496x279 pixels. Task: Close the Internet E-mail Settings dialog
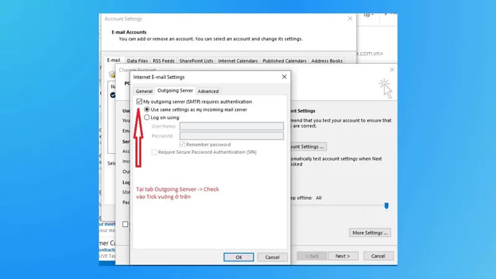(x=284, y=77)
